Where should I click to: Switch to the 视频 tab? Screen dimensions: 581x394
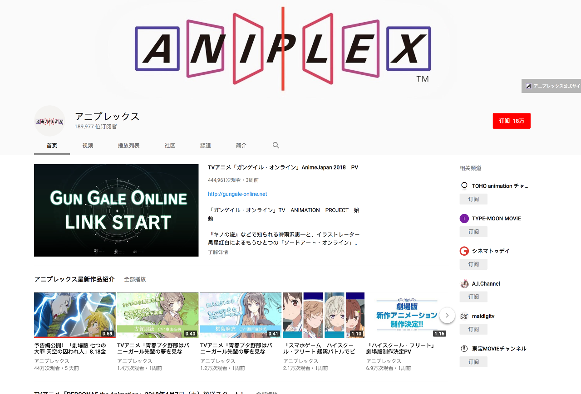[x=88, y=146]
